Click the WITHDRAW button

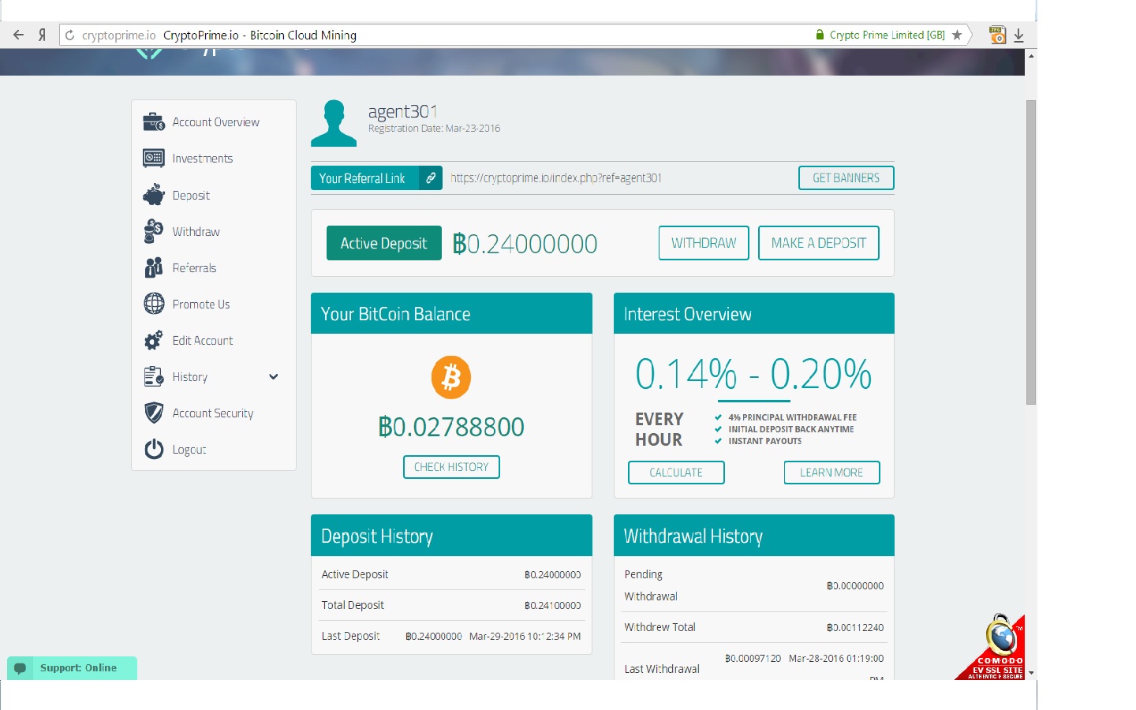point(704,243)
